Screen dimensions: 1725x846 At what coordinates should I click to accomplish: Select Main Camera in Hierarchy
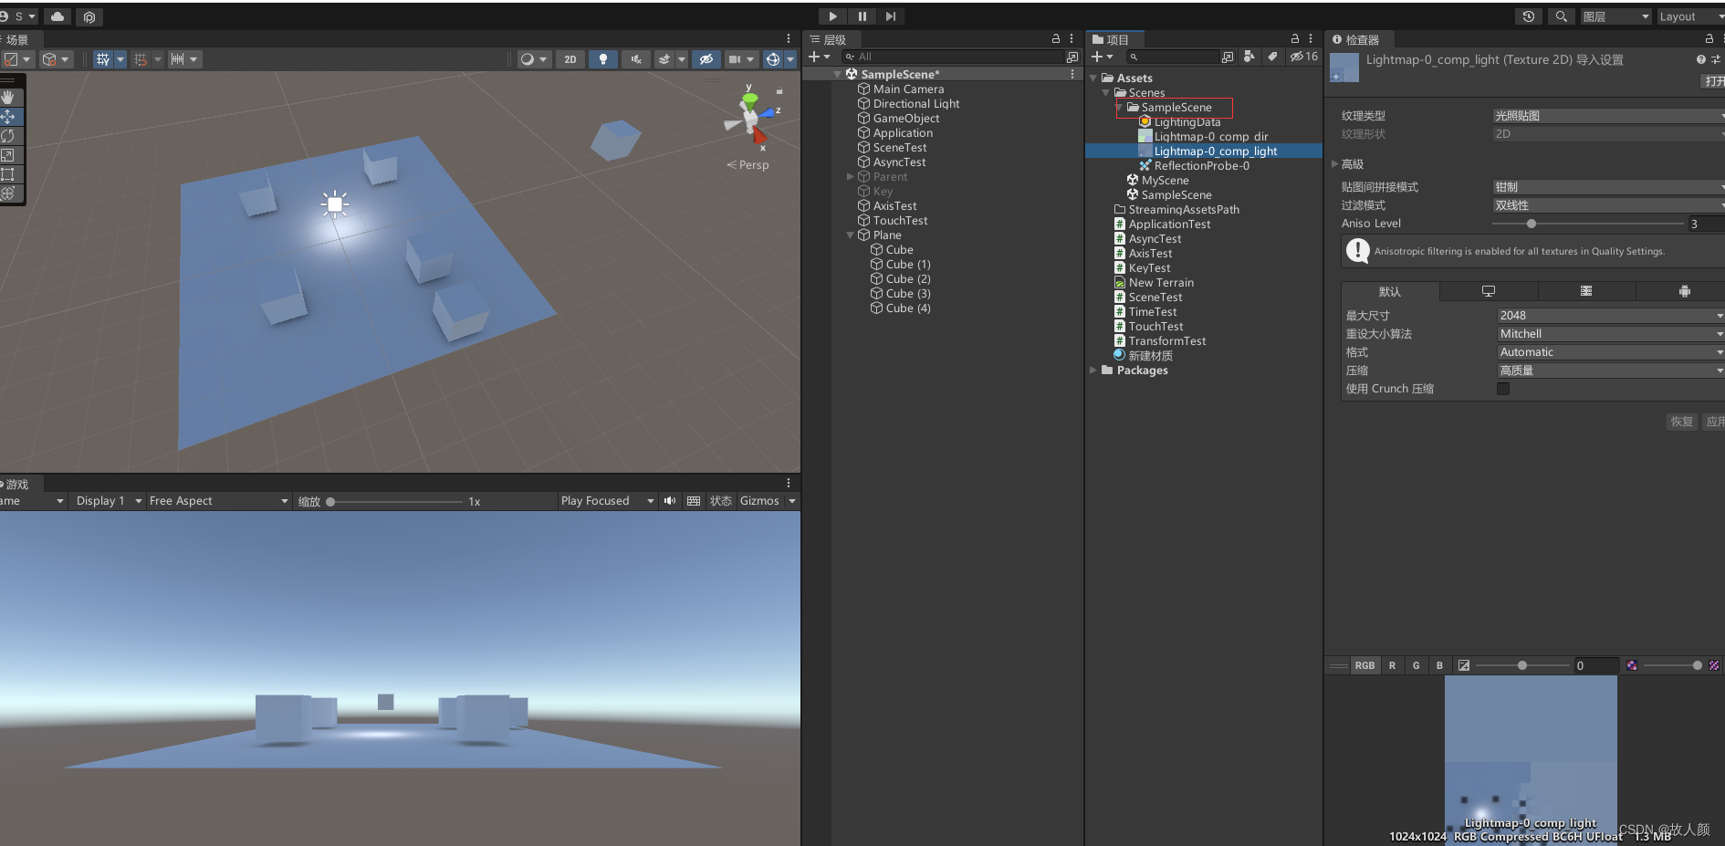[908, 89]
